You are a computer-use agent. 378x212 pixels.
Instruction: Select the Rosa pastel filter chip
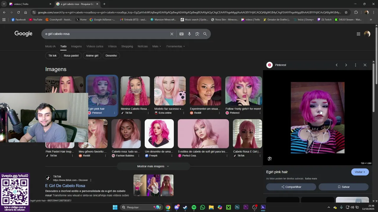point(71,56)
